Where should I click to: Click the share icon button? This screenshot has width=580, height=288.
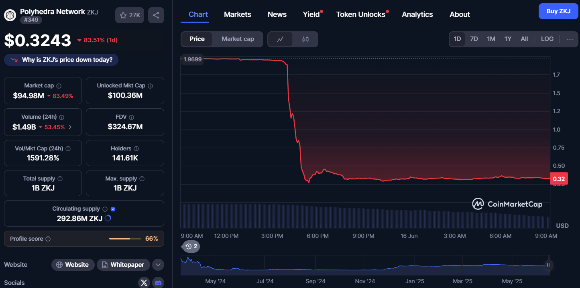(156, 15)
